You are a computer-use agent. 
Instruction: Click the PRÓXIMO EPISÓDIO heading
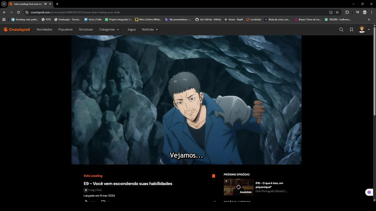[237, 175]
